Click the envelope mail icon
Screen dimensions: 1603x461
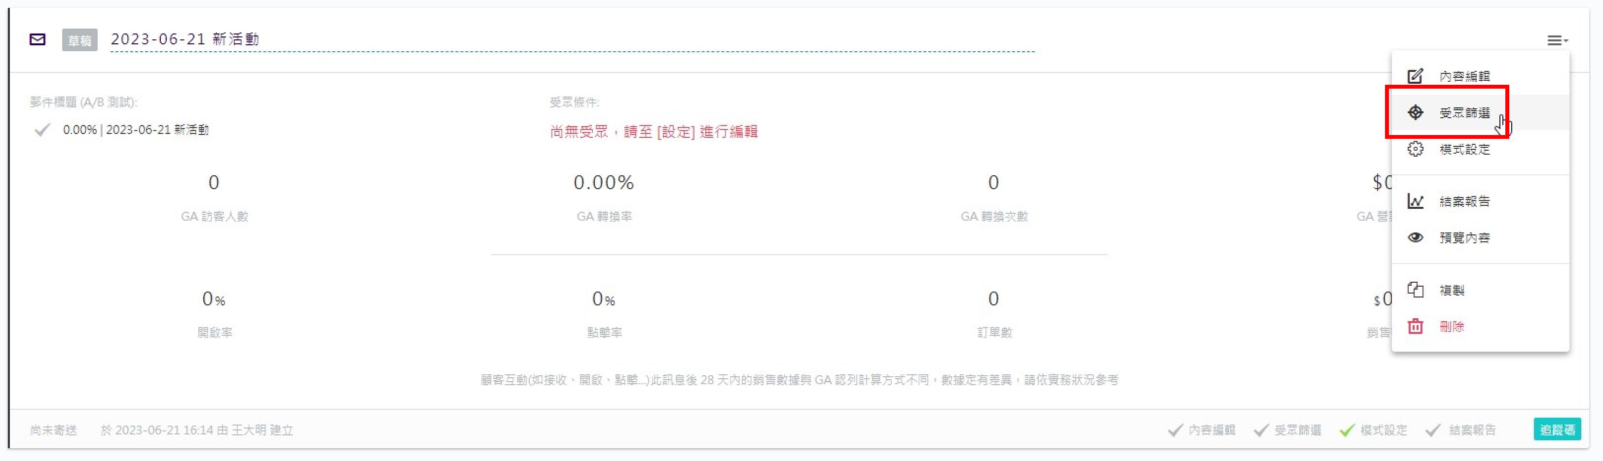coord(37,40)
